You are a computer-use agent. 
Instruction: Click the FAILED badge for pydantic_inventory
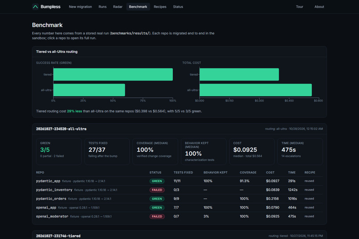[x=157, y=190]
